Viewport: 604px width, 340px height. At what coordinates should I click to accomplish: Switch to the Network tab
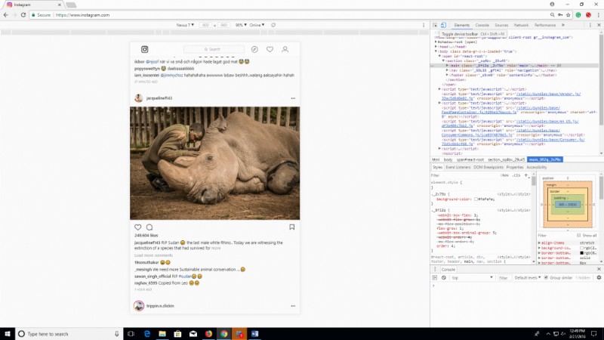[521, 25]
